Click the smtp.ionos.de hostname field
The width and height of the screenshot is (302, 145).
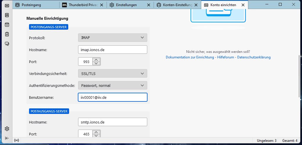click(x=113, y=122)
